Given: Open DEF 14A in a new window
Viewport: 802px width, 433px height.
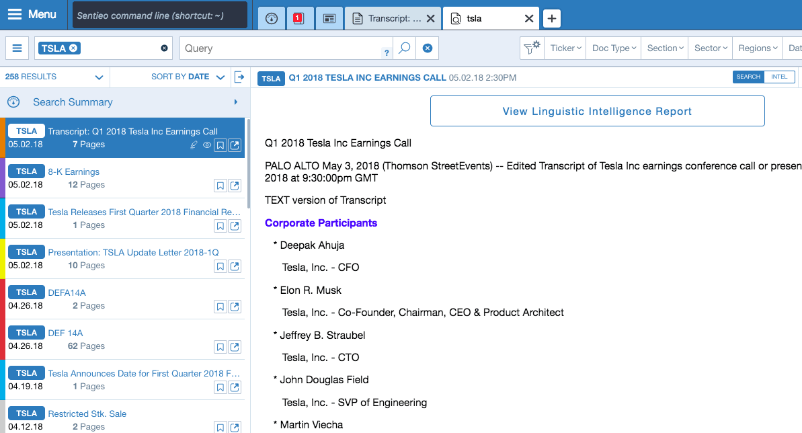Looking at the screenshot, I should coord(235,347).
